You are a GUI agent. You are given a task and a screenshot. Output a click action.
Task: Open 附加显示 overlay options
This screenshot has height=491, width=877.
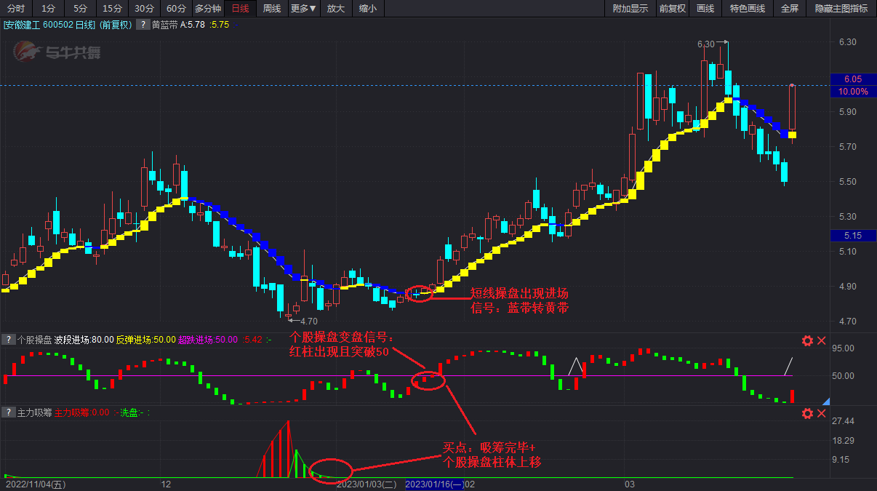pos(630,9)
